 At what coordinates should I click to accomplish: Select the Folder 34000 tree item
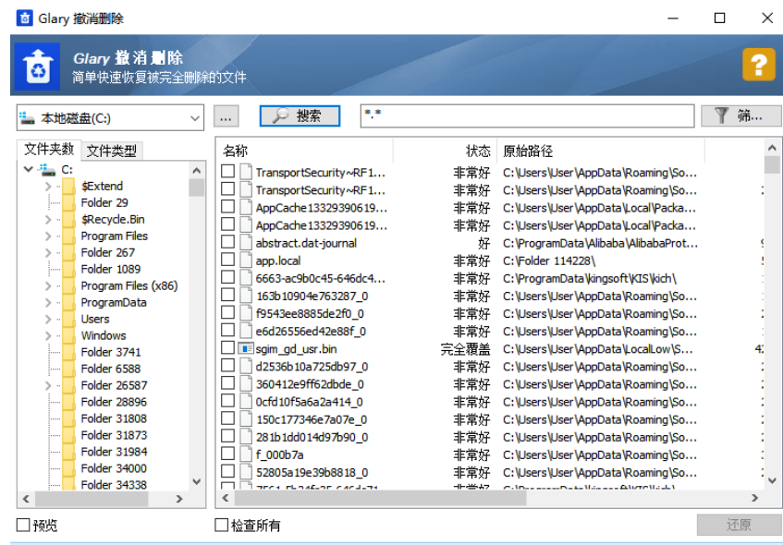pyautogui.click(x=114, y=468)
